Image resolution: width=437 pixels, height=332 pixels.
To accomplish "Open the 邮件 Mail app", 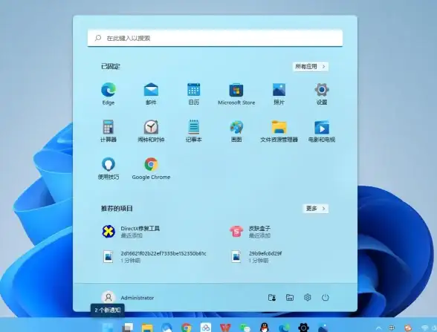I will point(151,94).
